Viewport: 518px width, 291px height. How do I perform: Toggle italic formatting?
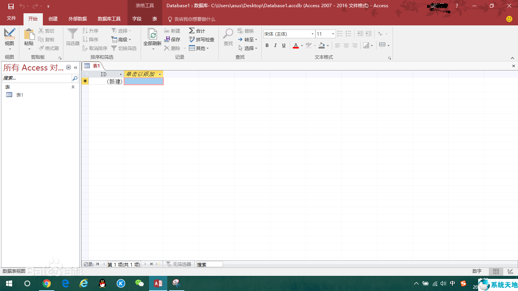coord(275,45)
